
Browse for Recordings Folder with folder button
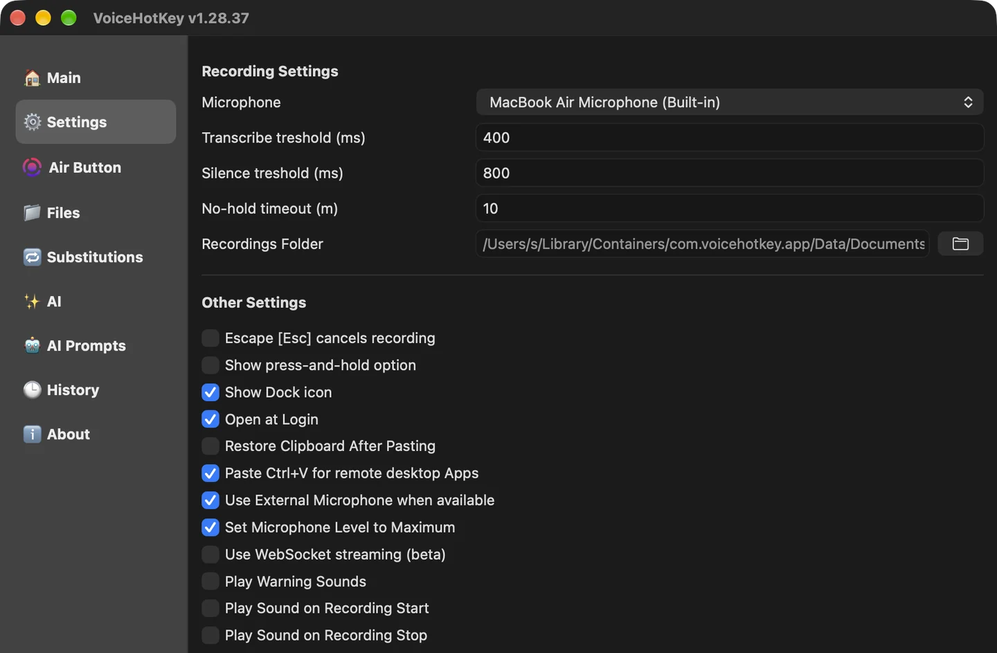pos(960,243)
